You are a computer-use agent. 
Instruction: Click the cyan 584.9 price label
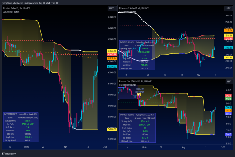(228, 107)
